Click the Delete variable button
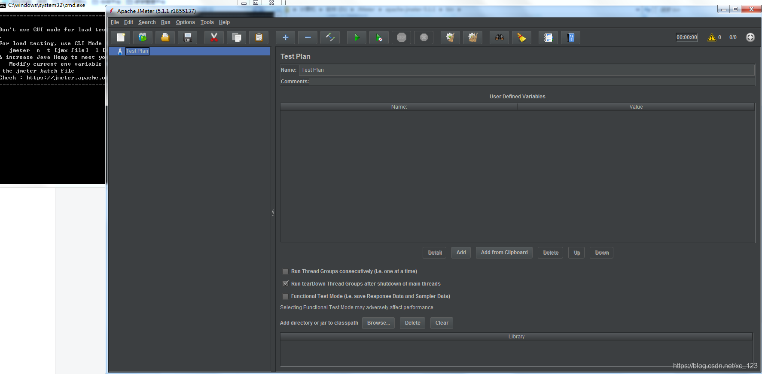The image size is (762, 374). pyautogui.click(x=551, y=252)
